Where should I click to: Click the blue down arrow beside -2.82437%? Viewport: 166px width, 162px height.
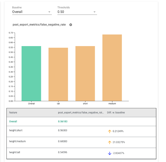coord(110,153)
